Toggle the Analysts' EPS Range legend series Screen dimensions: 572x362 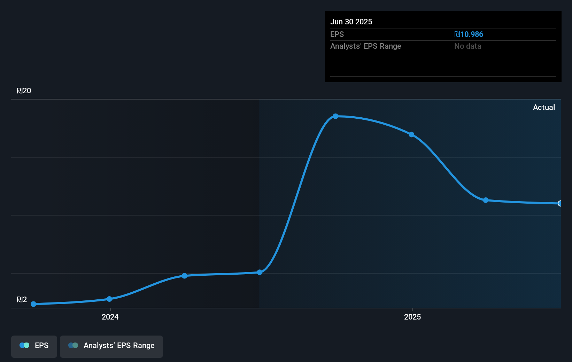point(111,346)
